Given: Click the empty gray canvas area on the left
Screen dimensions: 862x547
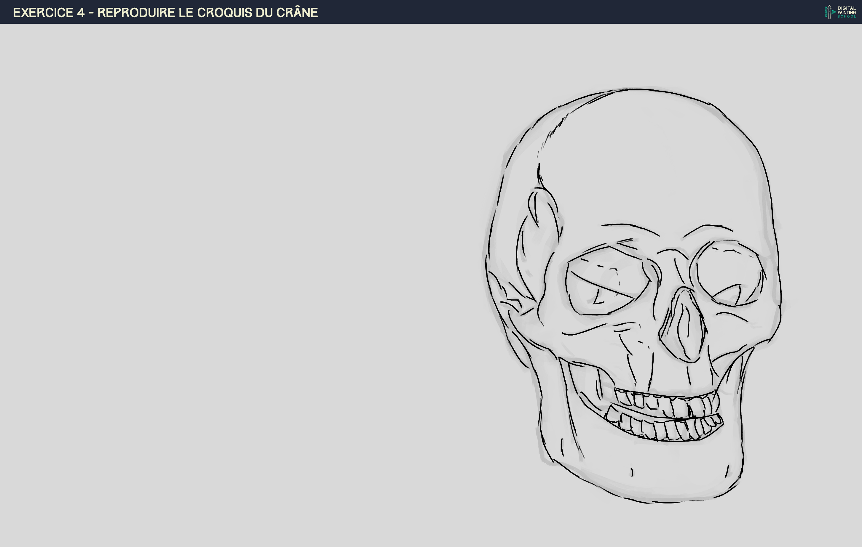Looking at the screenshot, I should coord(215,286).
